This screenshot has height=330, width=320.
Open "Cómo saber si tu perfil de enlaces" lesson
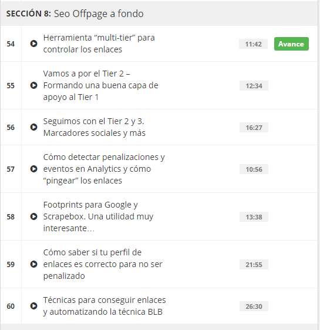[x=103, y=264]
